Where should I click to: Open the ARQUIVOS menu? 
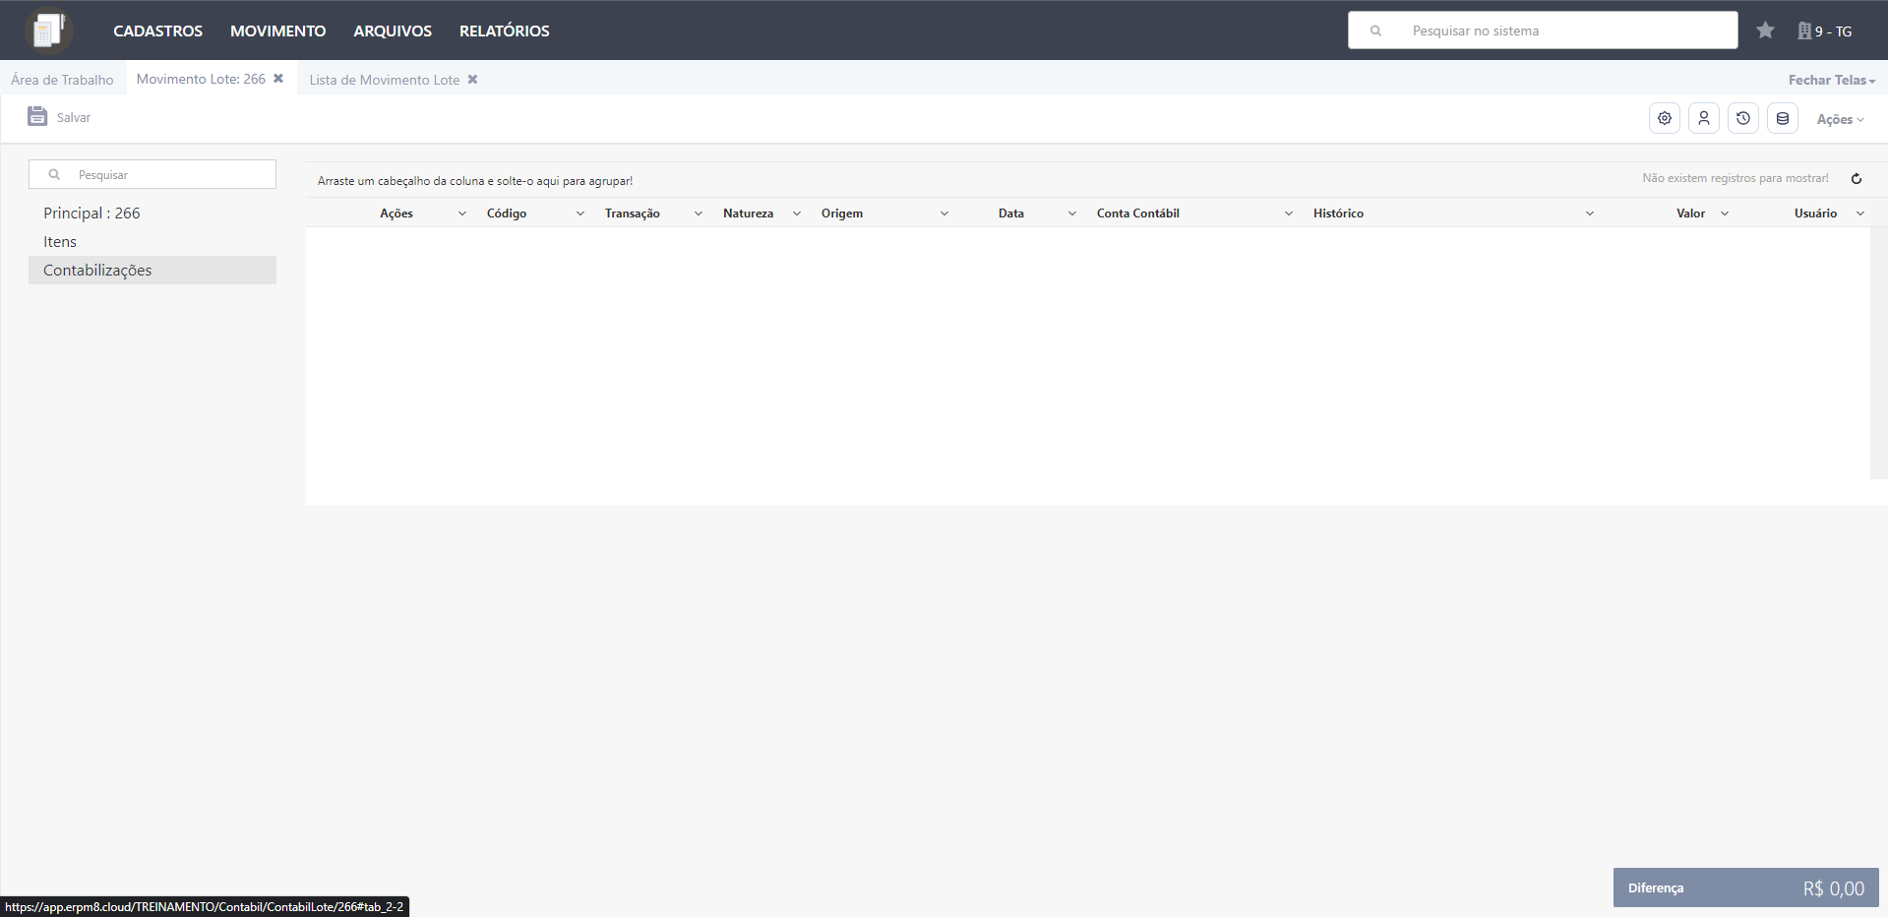tap(393, 31)
